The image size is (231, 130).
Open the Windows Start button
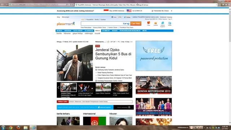pyautogui.click(x=3, y=127)
